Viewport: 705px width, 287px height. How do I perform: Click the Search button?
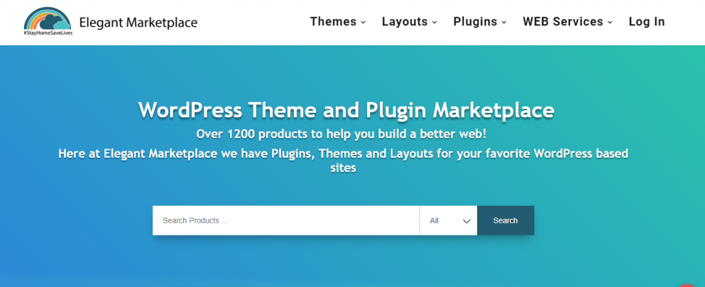(505, 220)
